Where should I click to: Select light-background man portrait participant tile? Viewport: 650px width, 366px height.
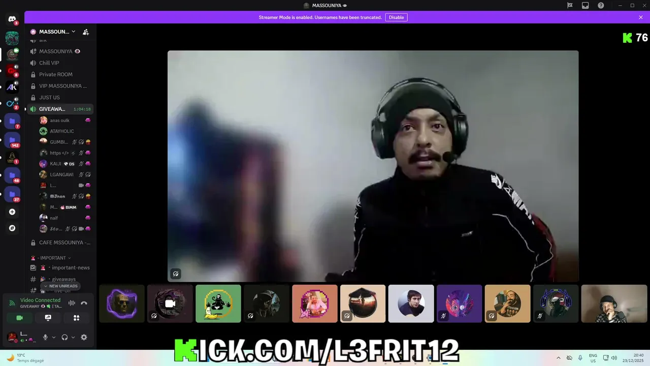(x=411, y=303)
